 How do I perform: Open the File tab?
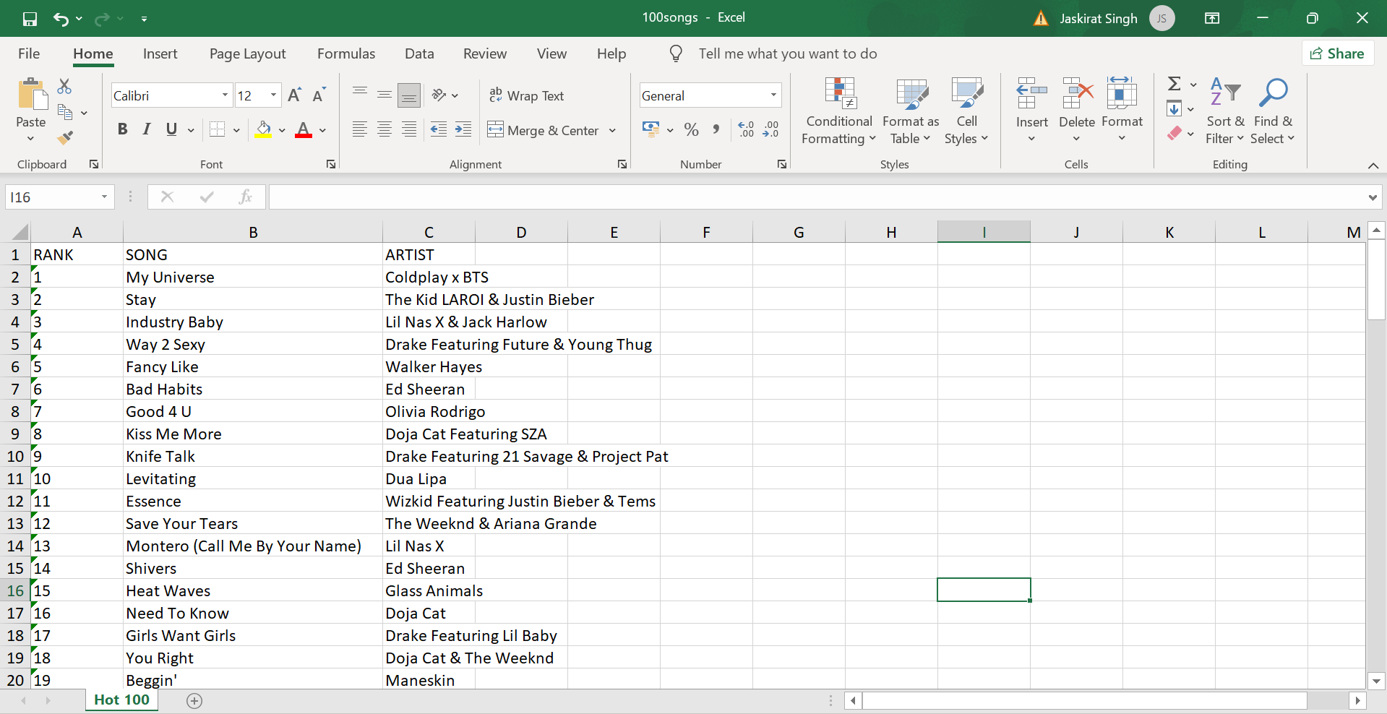[x=29, y=53]
